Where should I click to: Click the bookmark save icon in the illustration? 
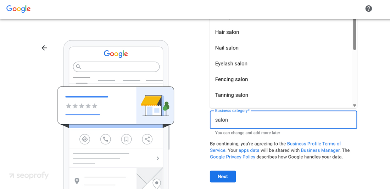point(126,139)
